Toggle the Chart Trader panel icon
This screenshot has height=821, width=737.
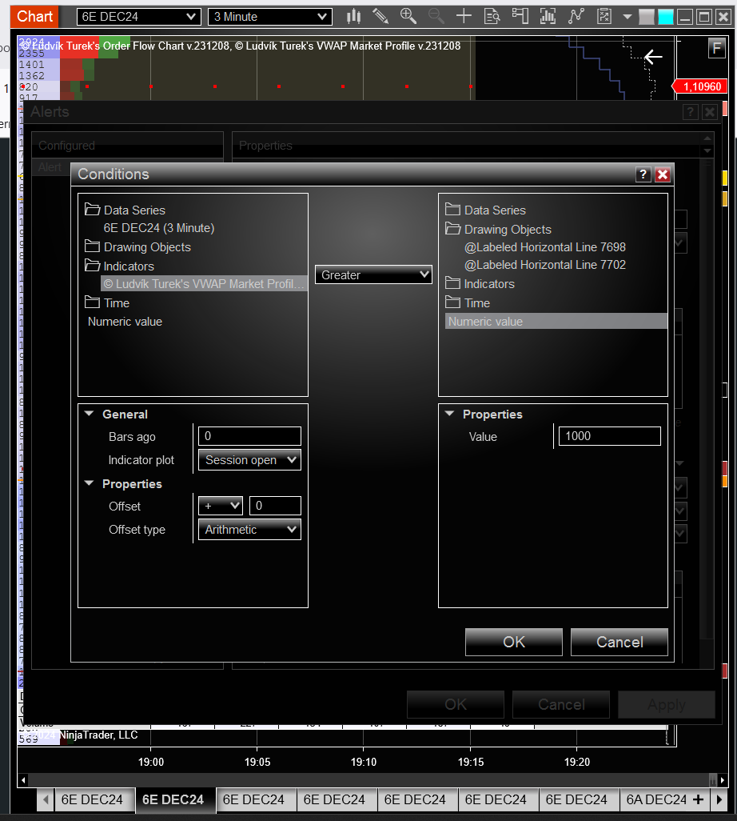(x=520, y=17)
